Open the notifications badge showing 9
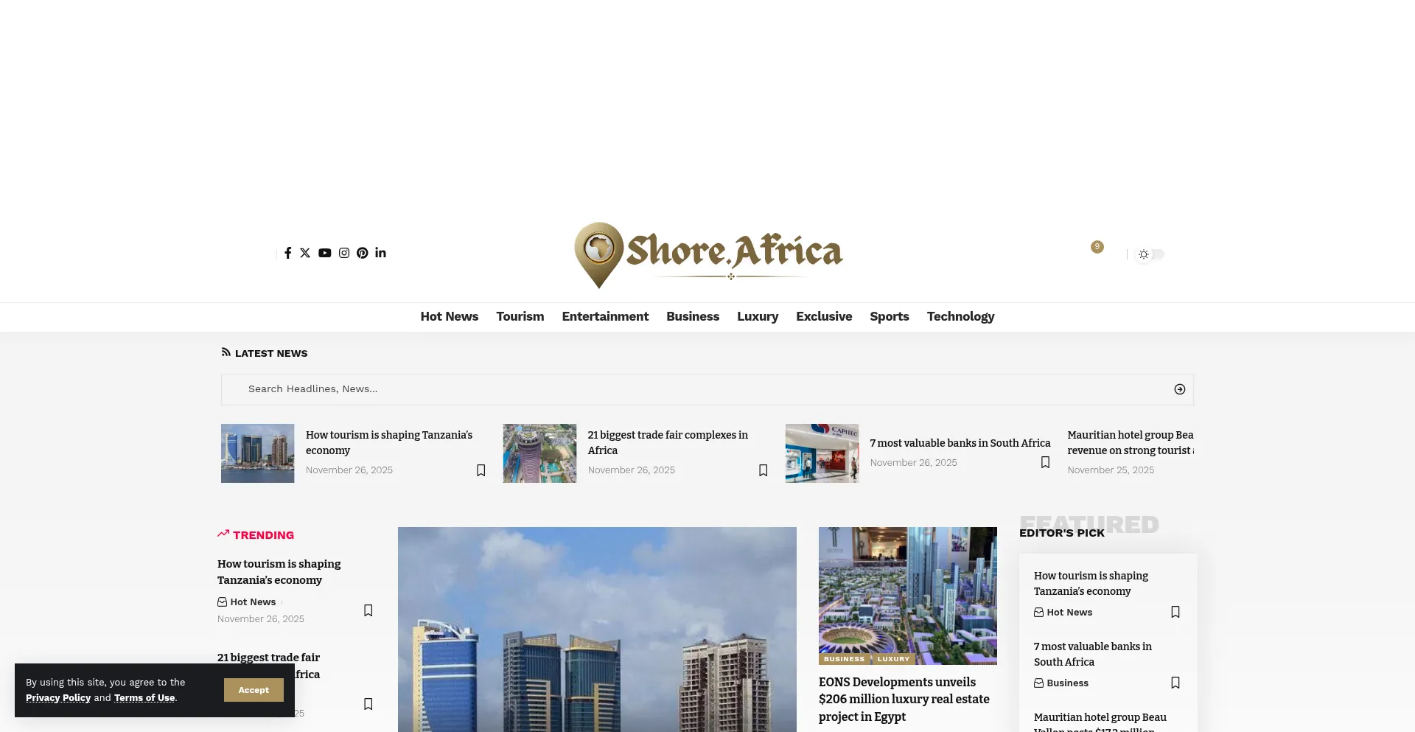Image resolution: width=1415 pixels, height=732 pixels. point(1097,247)
